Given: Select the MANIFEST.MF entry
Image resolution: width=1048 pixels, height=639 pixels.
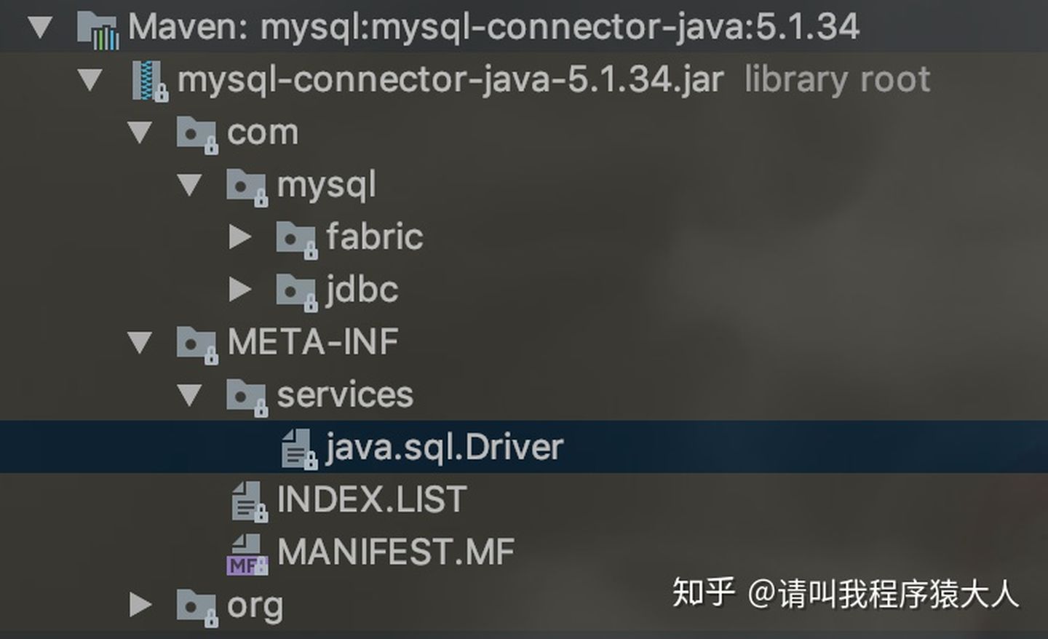Looking at the screenshot, I should coord(396,552).
